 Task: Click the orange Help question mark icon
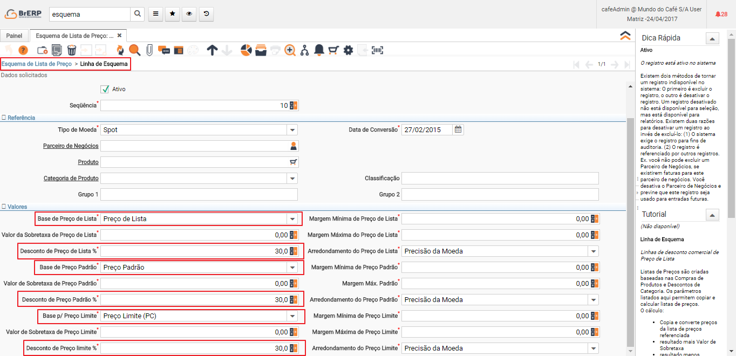pyautogui.click(x=23, y=50)
